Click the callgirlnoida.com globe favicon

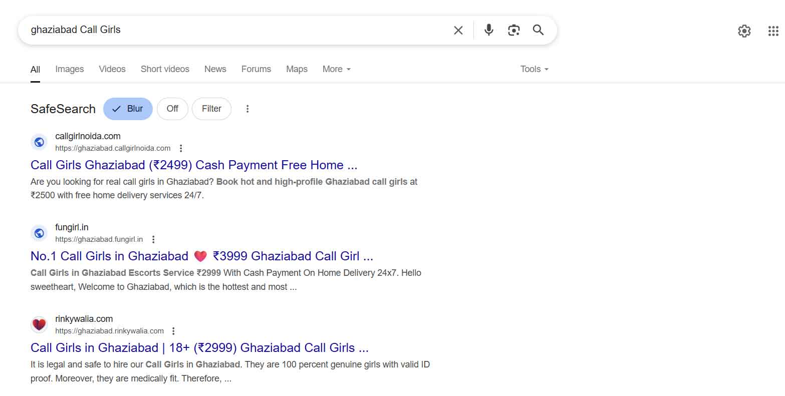(39, 142)
